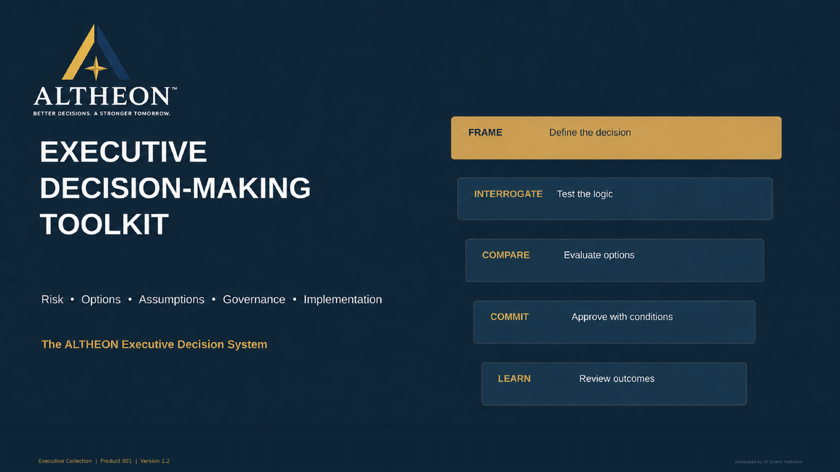840x472 pixels.
Task: Click 'Review outcomes' description
Action: coord(617,379)
